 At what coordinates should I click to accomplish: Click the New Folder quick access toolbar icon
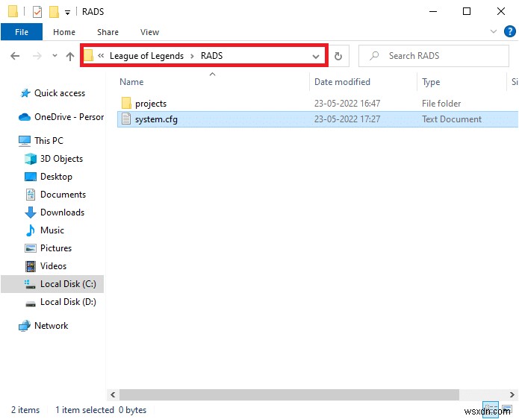(x=54, y=12)
